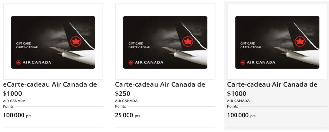Click the AIR CANADA brand label under the eCarte-cadeau title

[14, 101]
